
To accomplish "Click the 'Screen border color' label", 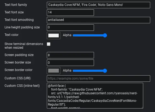I will (x=18, y=70).
